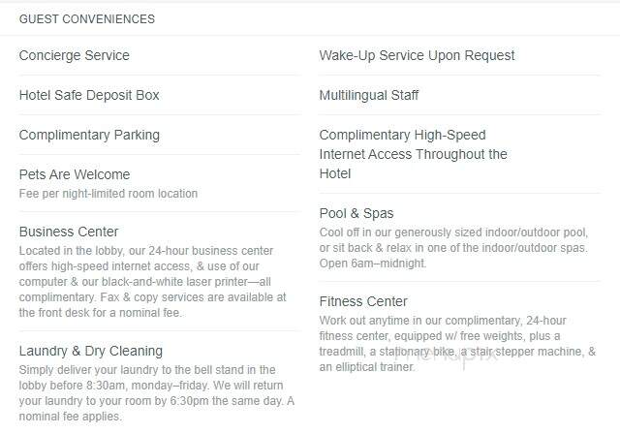Select Hotel Safe Deposit Box entry
The image size is (620, 434).
pyautogui.click(x=89, y=95)
